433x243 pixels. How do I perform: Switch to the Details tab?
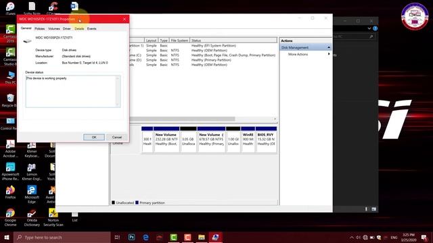click(x=79, y=28)
